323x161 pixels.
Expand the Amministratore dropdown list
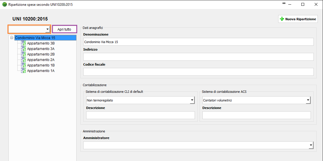311,145
